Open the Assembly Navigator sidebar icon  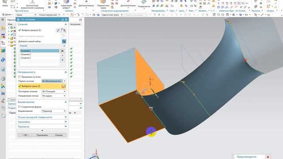(3, 28)
